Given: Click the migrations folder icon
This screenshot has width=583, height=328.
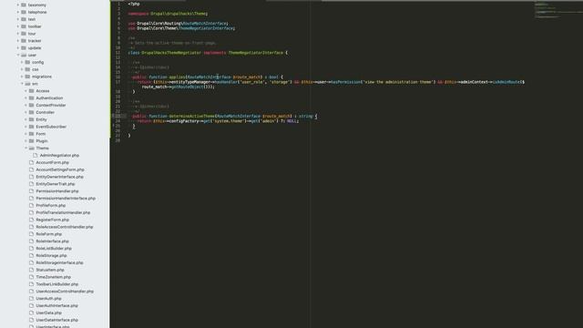Looking at the screenshot, I should point(27,77).
